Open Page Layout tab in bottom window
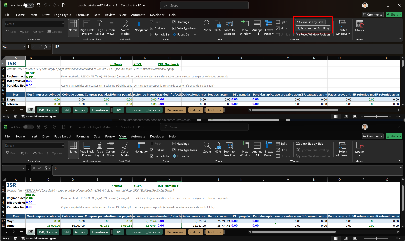 tap(63, 136)
